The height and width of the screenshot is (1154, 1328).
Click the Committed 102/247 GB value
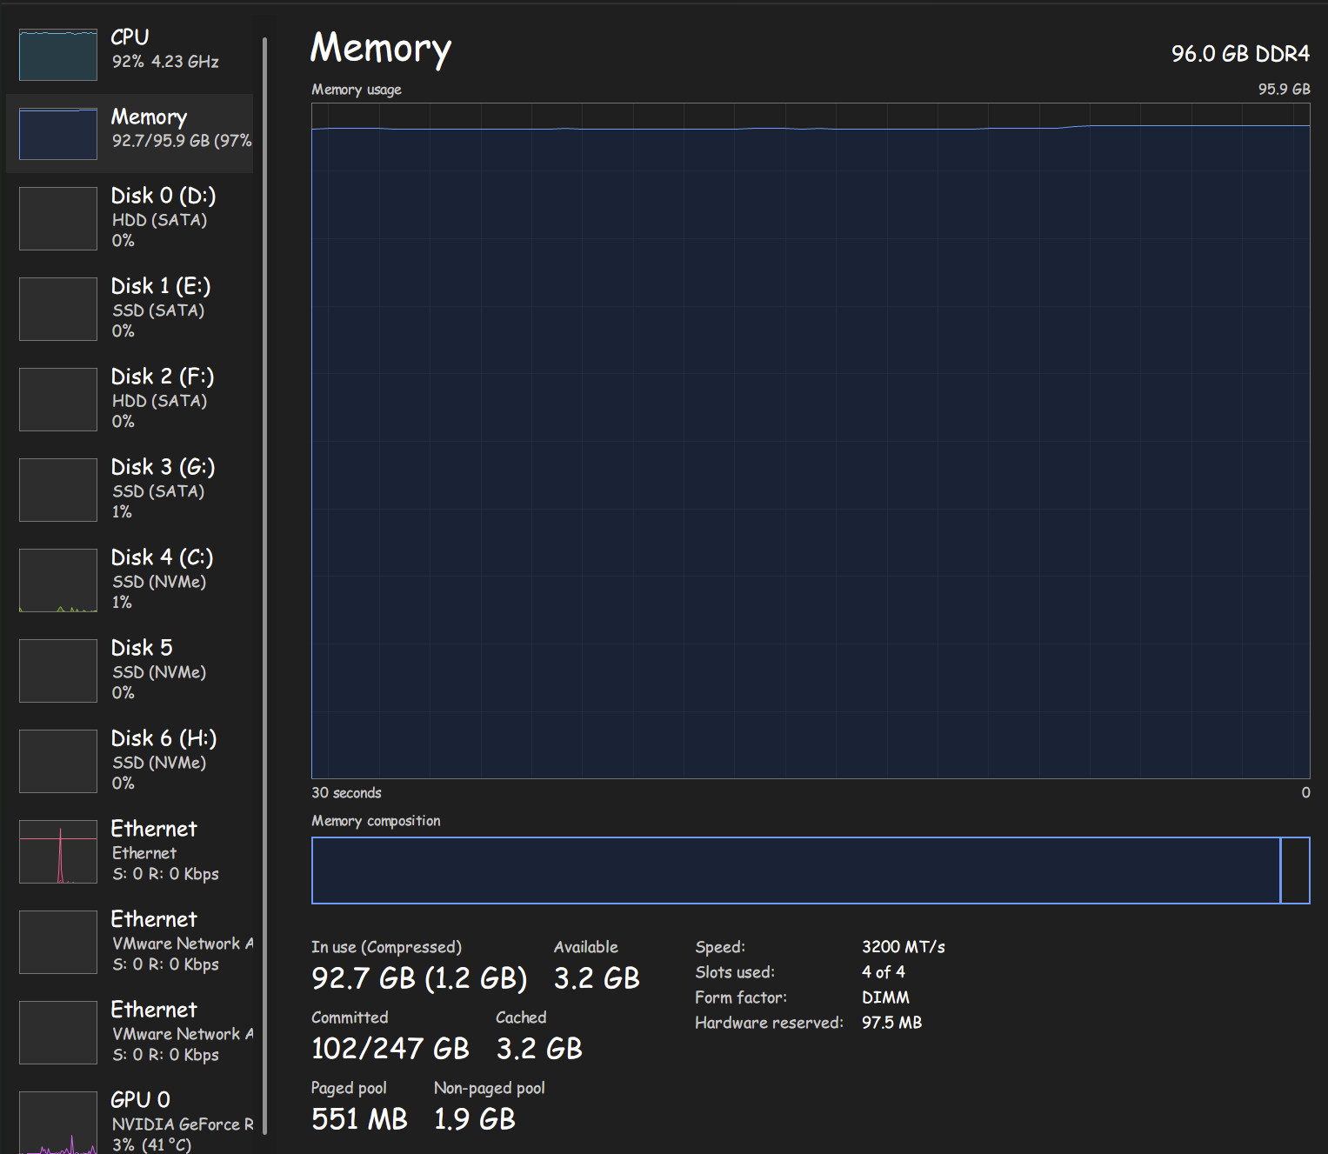coord(390,1049)
